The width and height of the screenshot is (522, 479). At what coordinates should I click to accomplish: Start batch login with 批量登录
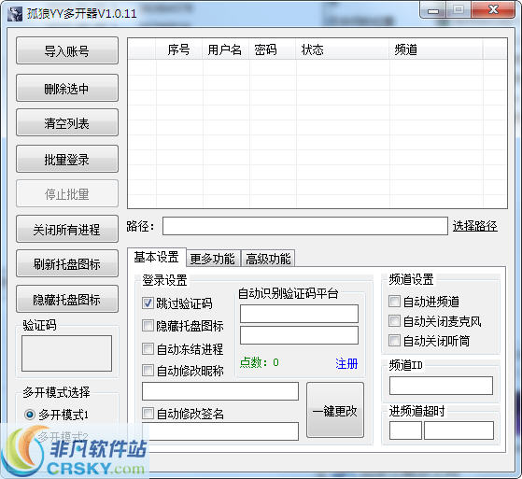[67, 159]
